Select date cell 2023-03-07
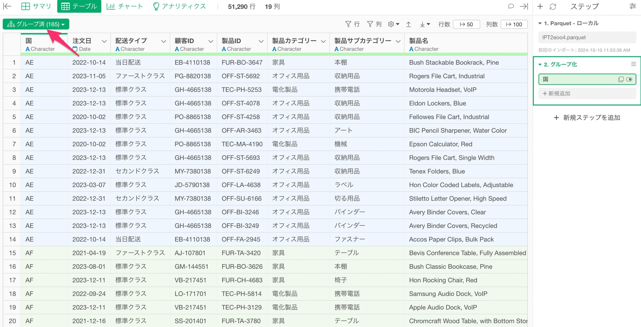The height and width of the screenshot is (327, 641). 89,185
